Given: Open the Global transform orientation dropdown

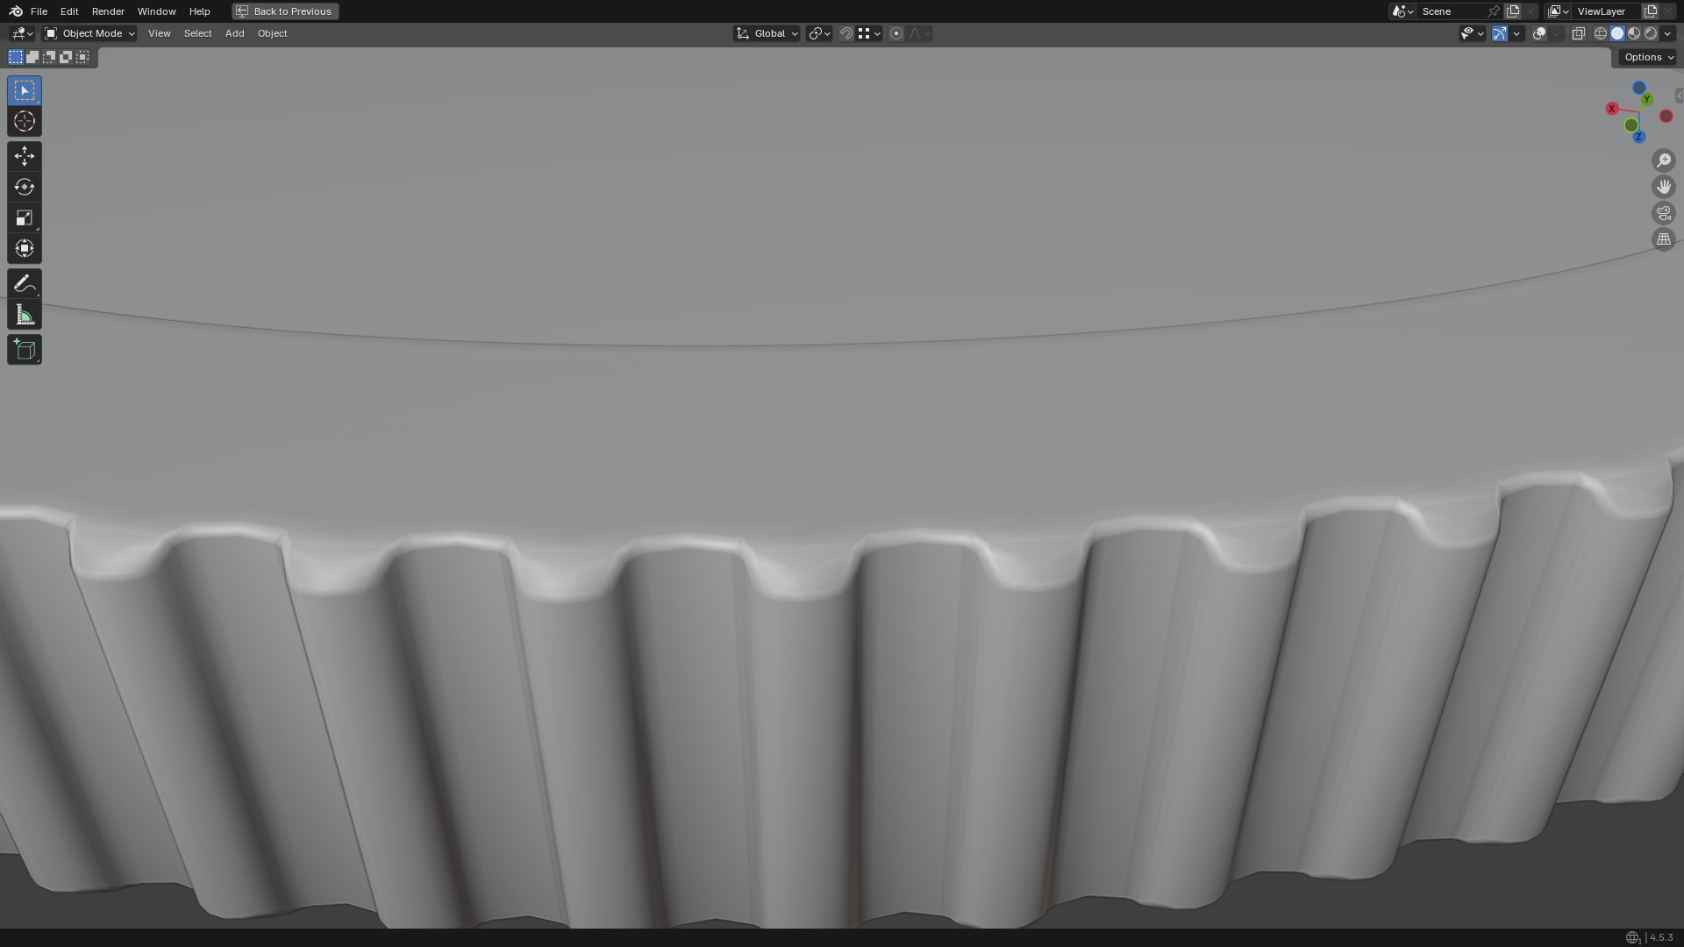Looking at the screenshot, I should tap(767, 33).
